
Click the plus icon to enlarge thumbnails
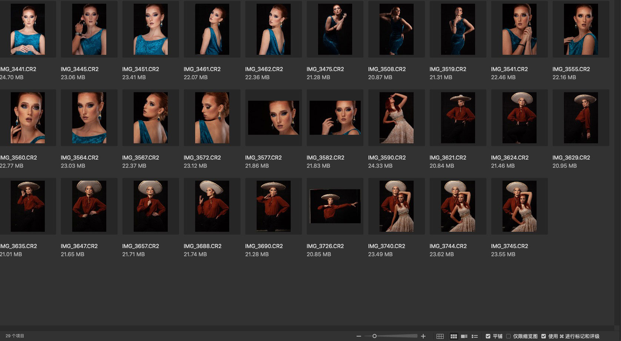tap(423, 336)
